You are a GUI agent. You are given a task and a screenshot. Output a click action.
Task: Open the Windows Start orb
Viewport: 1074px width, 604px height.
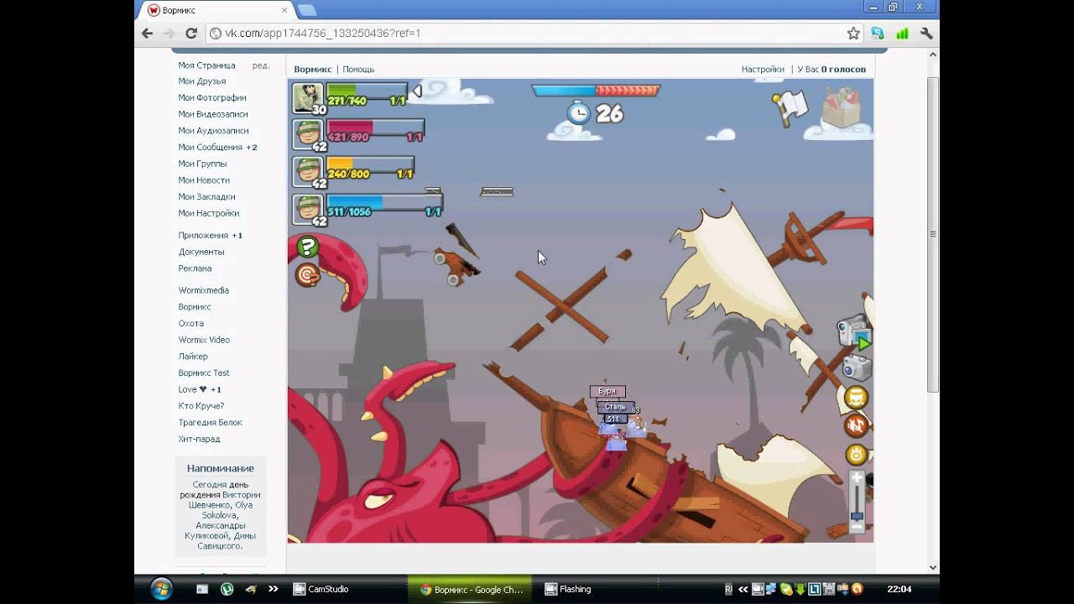(161, 589)
